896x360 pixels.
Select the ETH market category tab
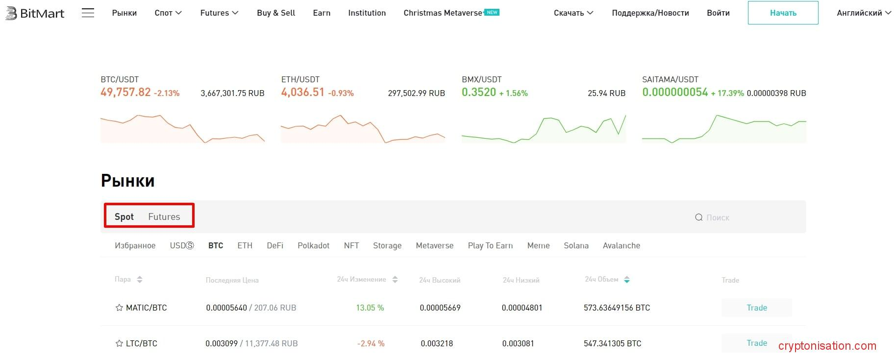tap(245, 245)
